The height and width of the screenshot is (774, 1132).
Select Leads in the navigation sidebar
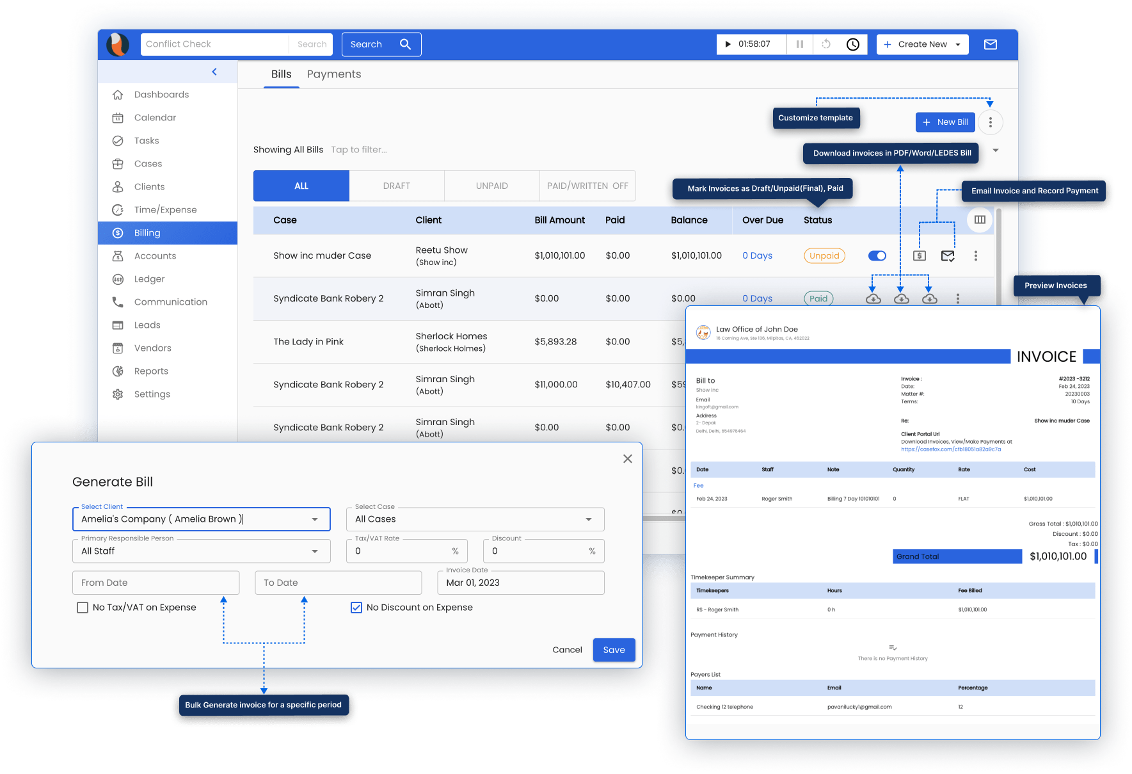(147, 325)
